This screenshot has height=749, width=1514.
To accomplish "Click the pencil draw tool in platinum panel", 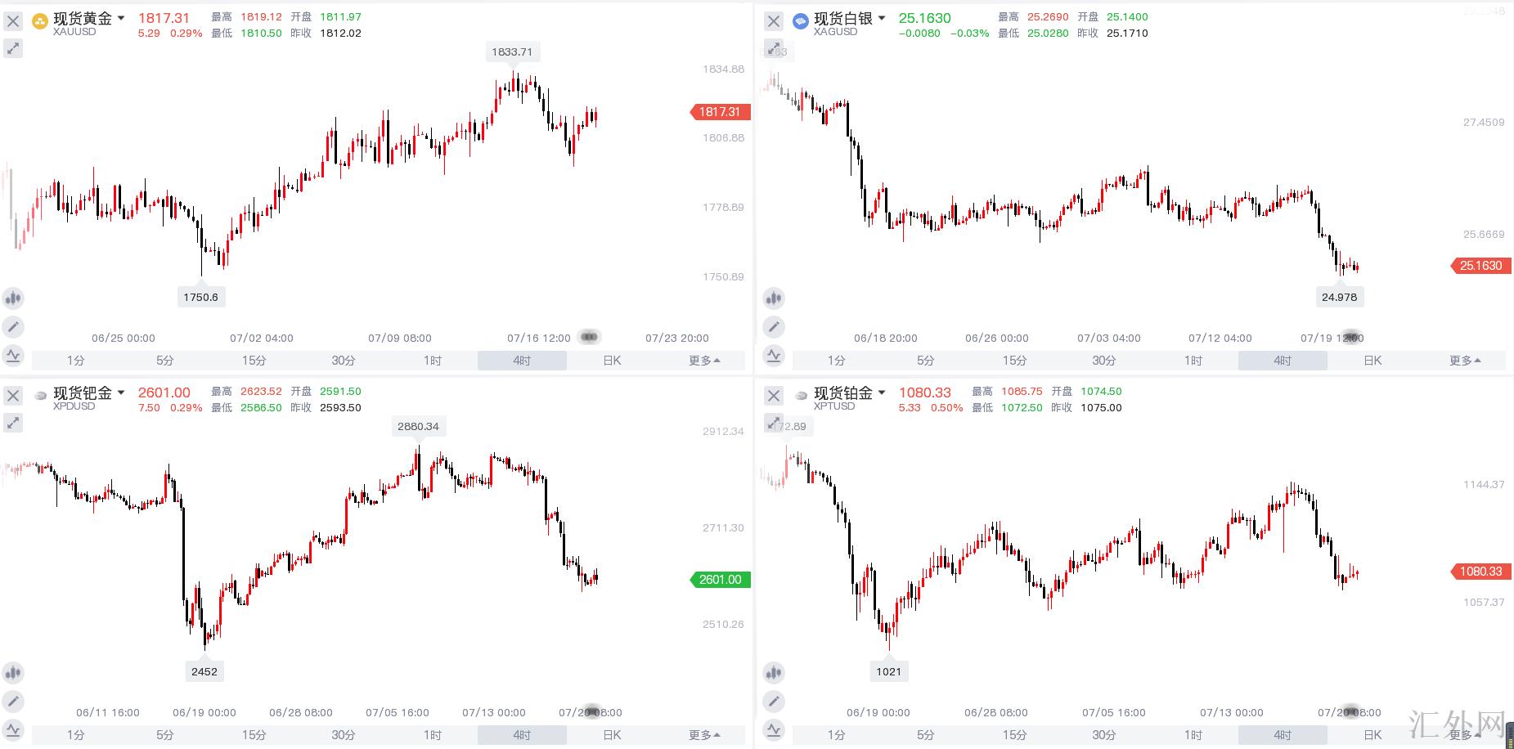I will click(774, 702).
